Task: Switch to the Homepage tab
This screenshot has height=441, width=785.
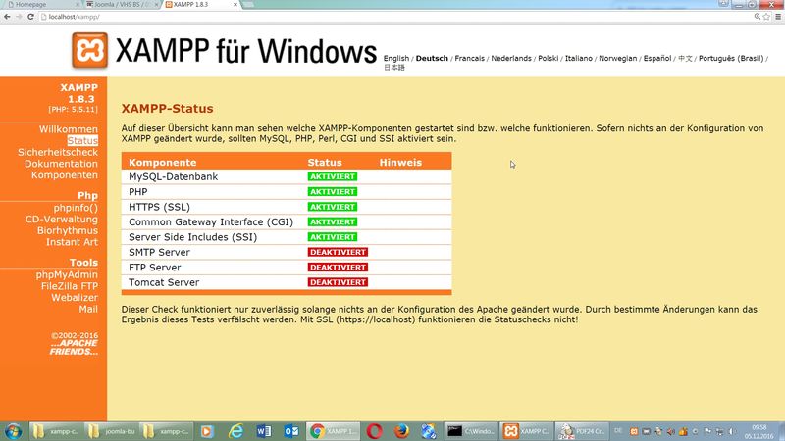Action: (x=42, y=5)
